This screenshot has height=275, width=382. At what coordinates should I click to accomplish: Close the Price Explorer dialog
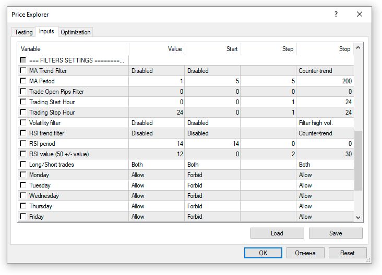point(360,15)
